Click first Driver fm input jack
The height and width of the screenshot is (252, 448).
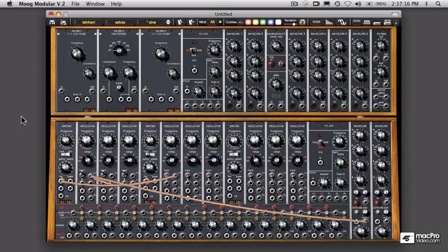pyautogui.click(x=61, y=181)
